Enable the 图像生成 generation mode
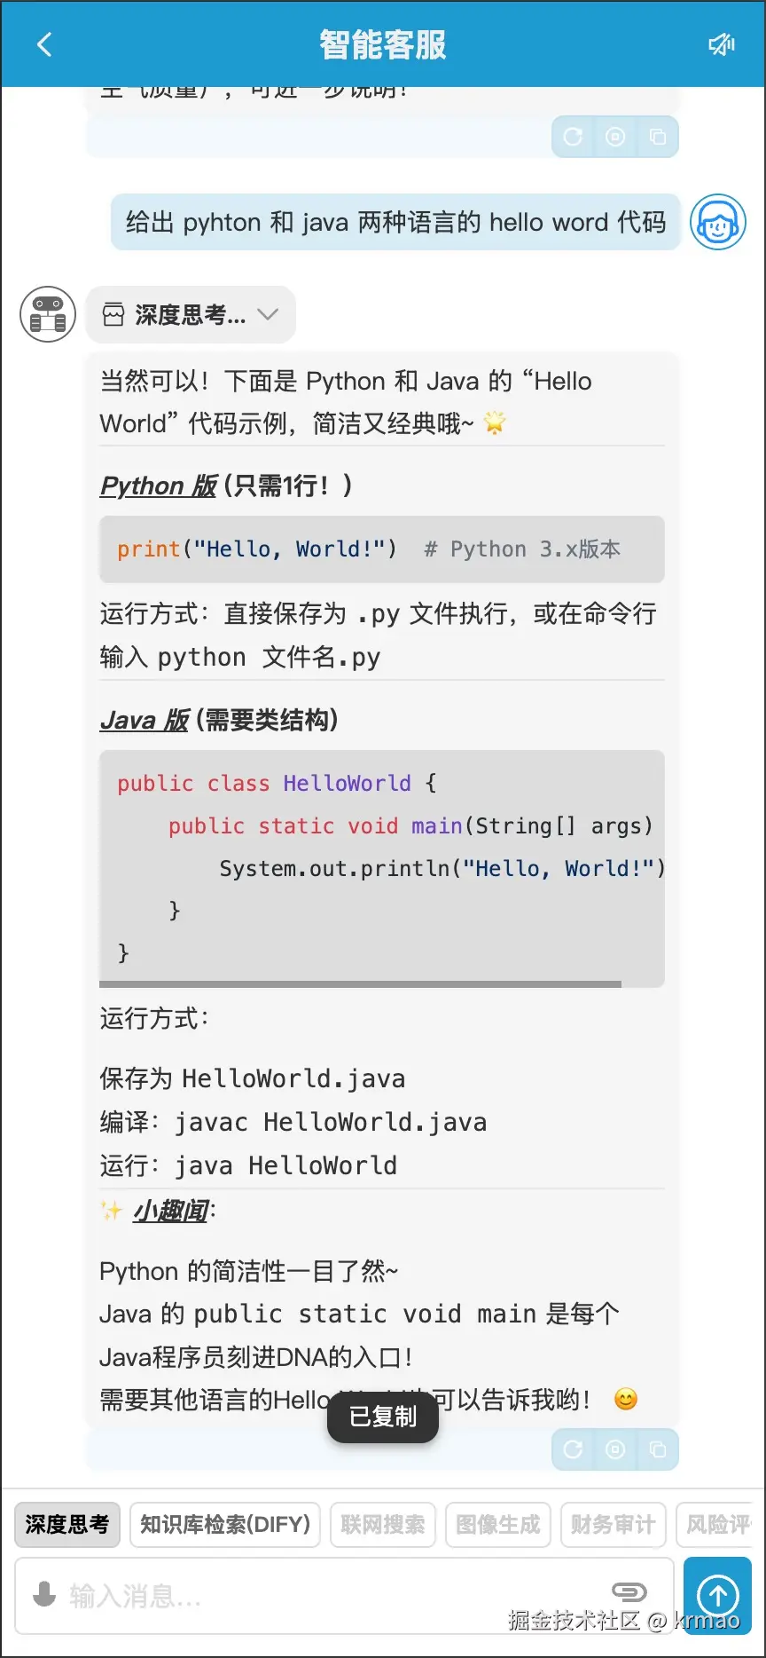Screen dimensions: 766x1658 (497, 1524)
